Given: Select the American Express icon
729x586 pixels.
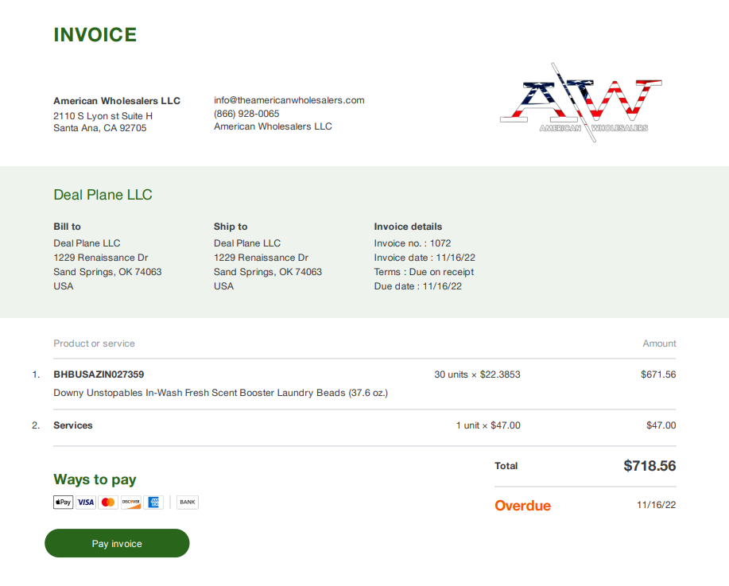Looking at the screenshot, I should tap(153, 503).
